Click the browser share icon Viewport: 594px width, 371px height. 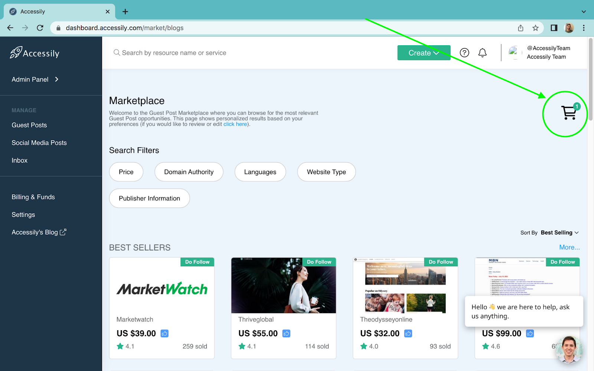coord(520,28)
